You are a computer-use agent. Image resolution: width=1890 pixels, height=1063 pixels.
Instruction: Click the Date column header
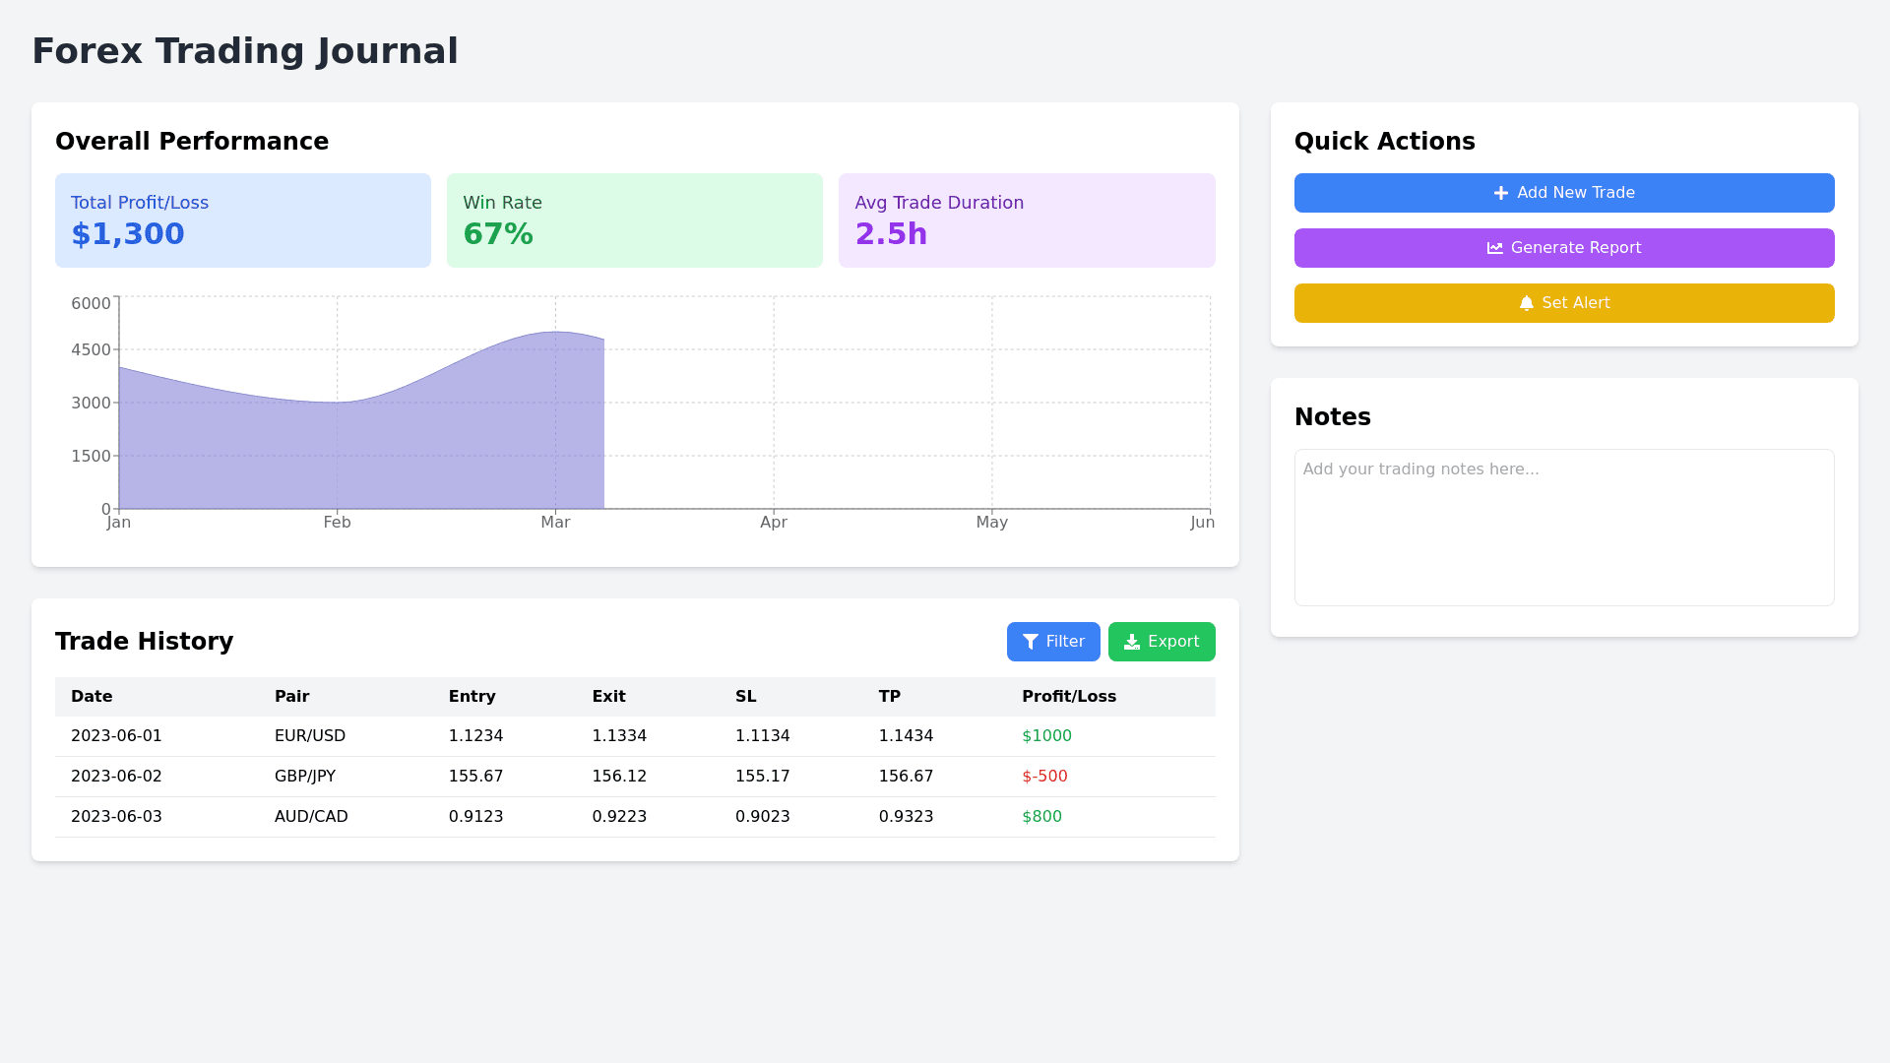[x=92, y=697]
